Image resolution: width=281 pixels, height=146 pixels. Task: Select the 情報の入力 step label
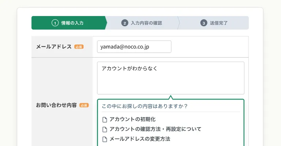pyautogui.click(x=72, y=23)
